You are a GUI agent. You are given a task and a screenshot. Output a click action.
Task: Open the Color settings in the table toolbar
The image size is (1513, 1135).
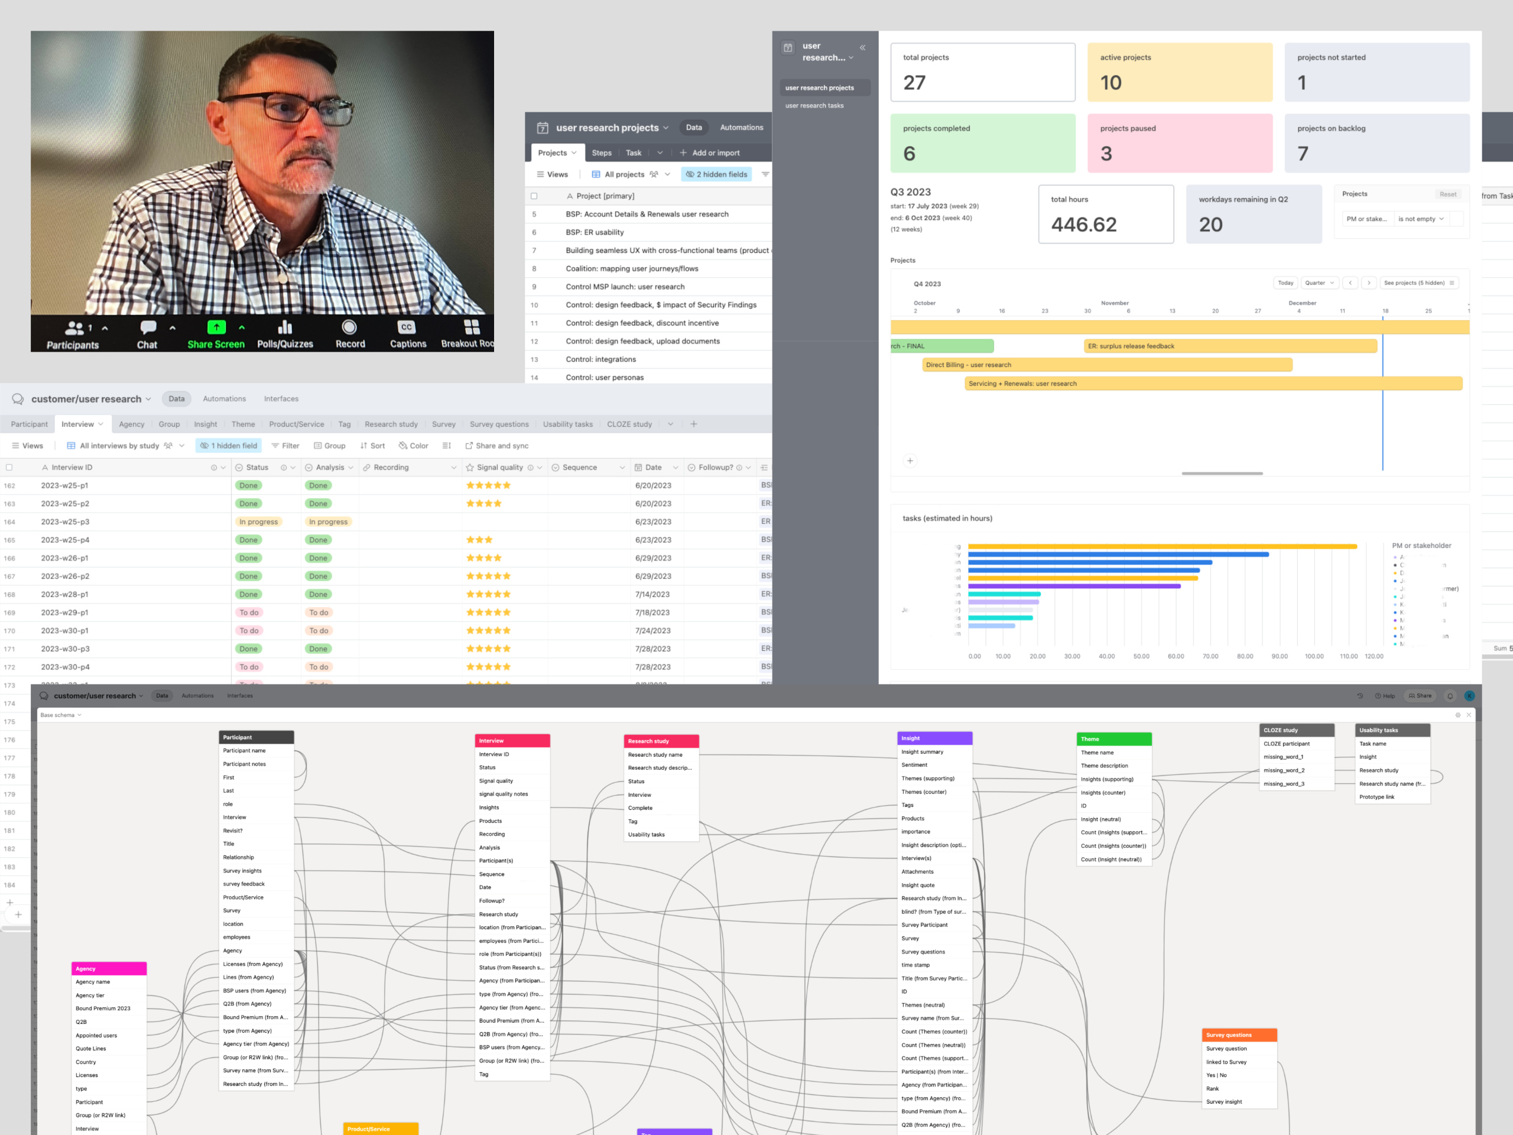[413, 445]
